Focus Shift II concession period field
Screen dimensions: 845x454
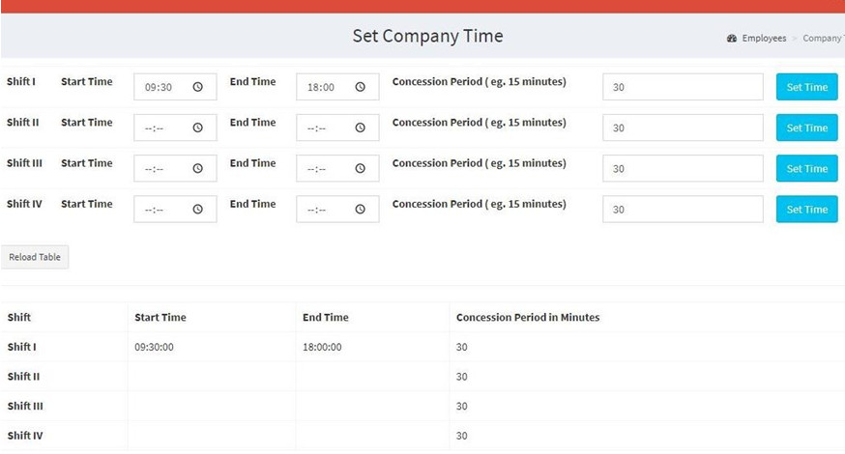(x=683, y=128)
